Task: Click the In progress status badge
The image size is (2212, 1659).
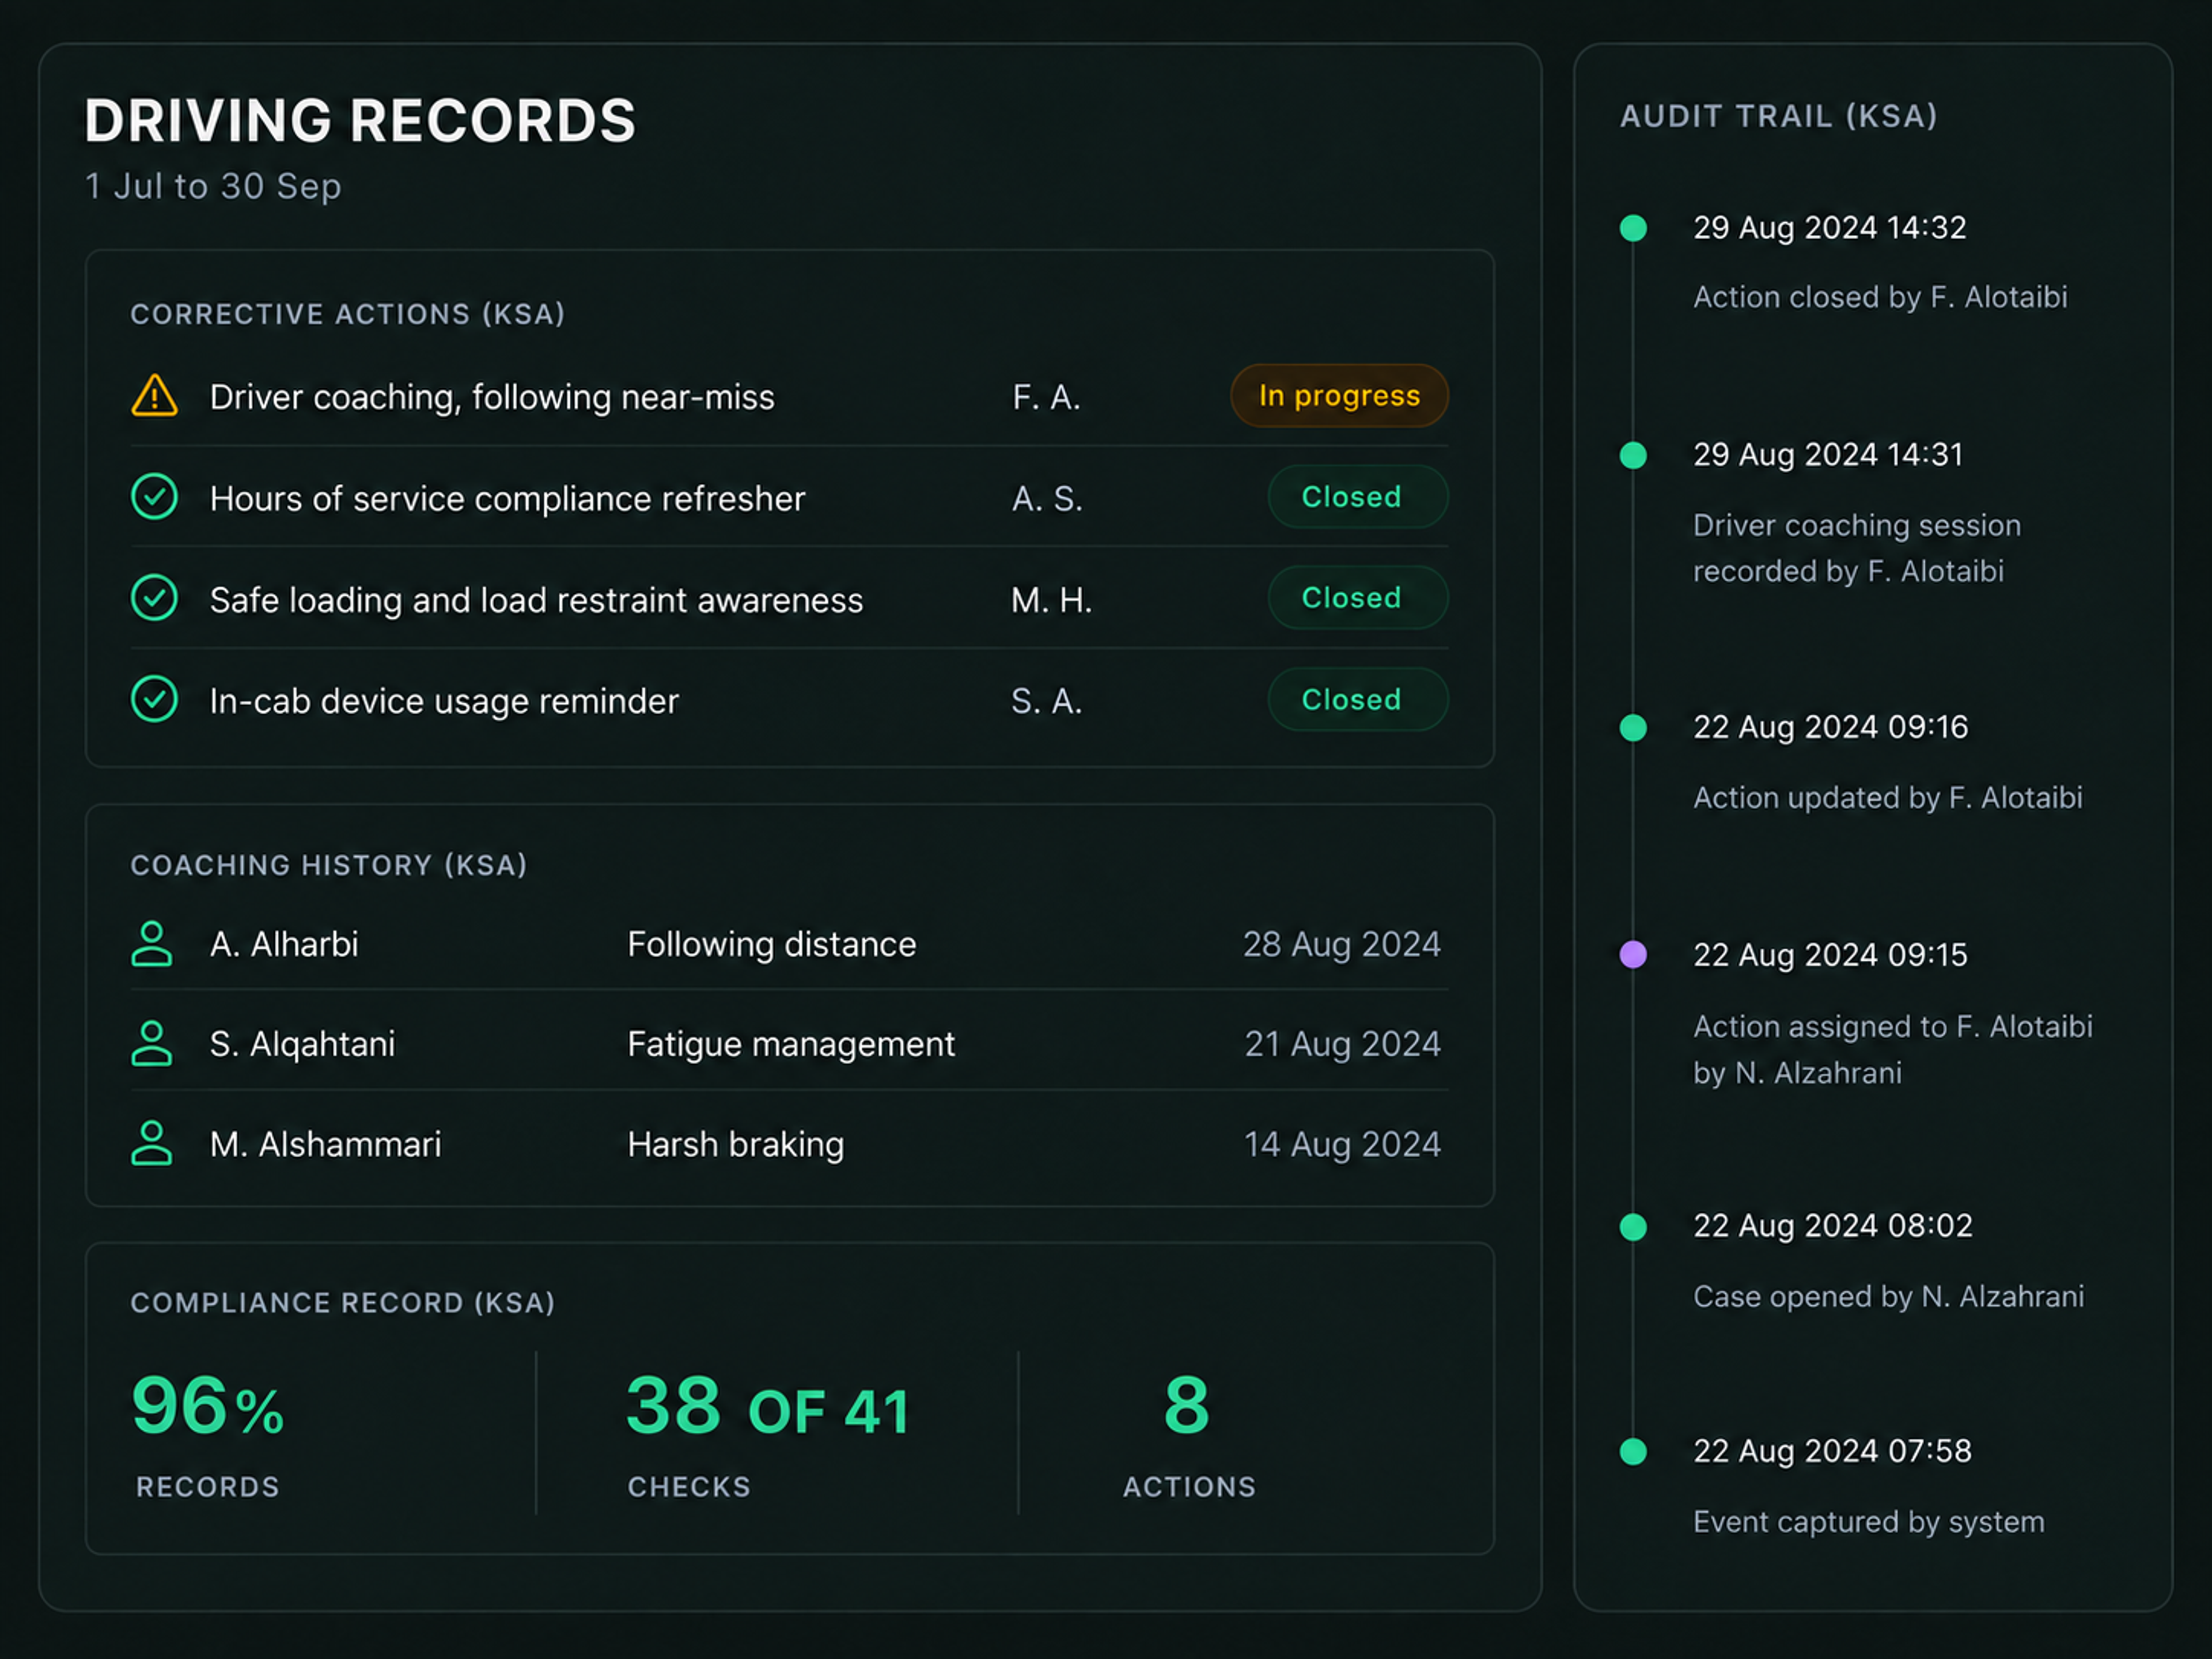Action: [x=1339, y=396]
